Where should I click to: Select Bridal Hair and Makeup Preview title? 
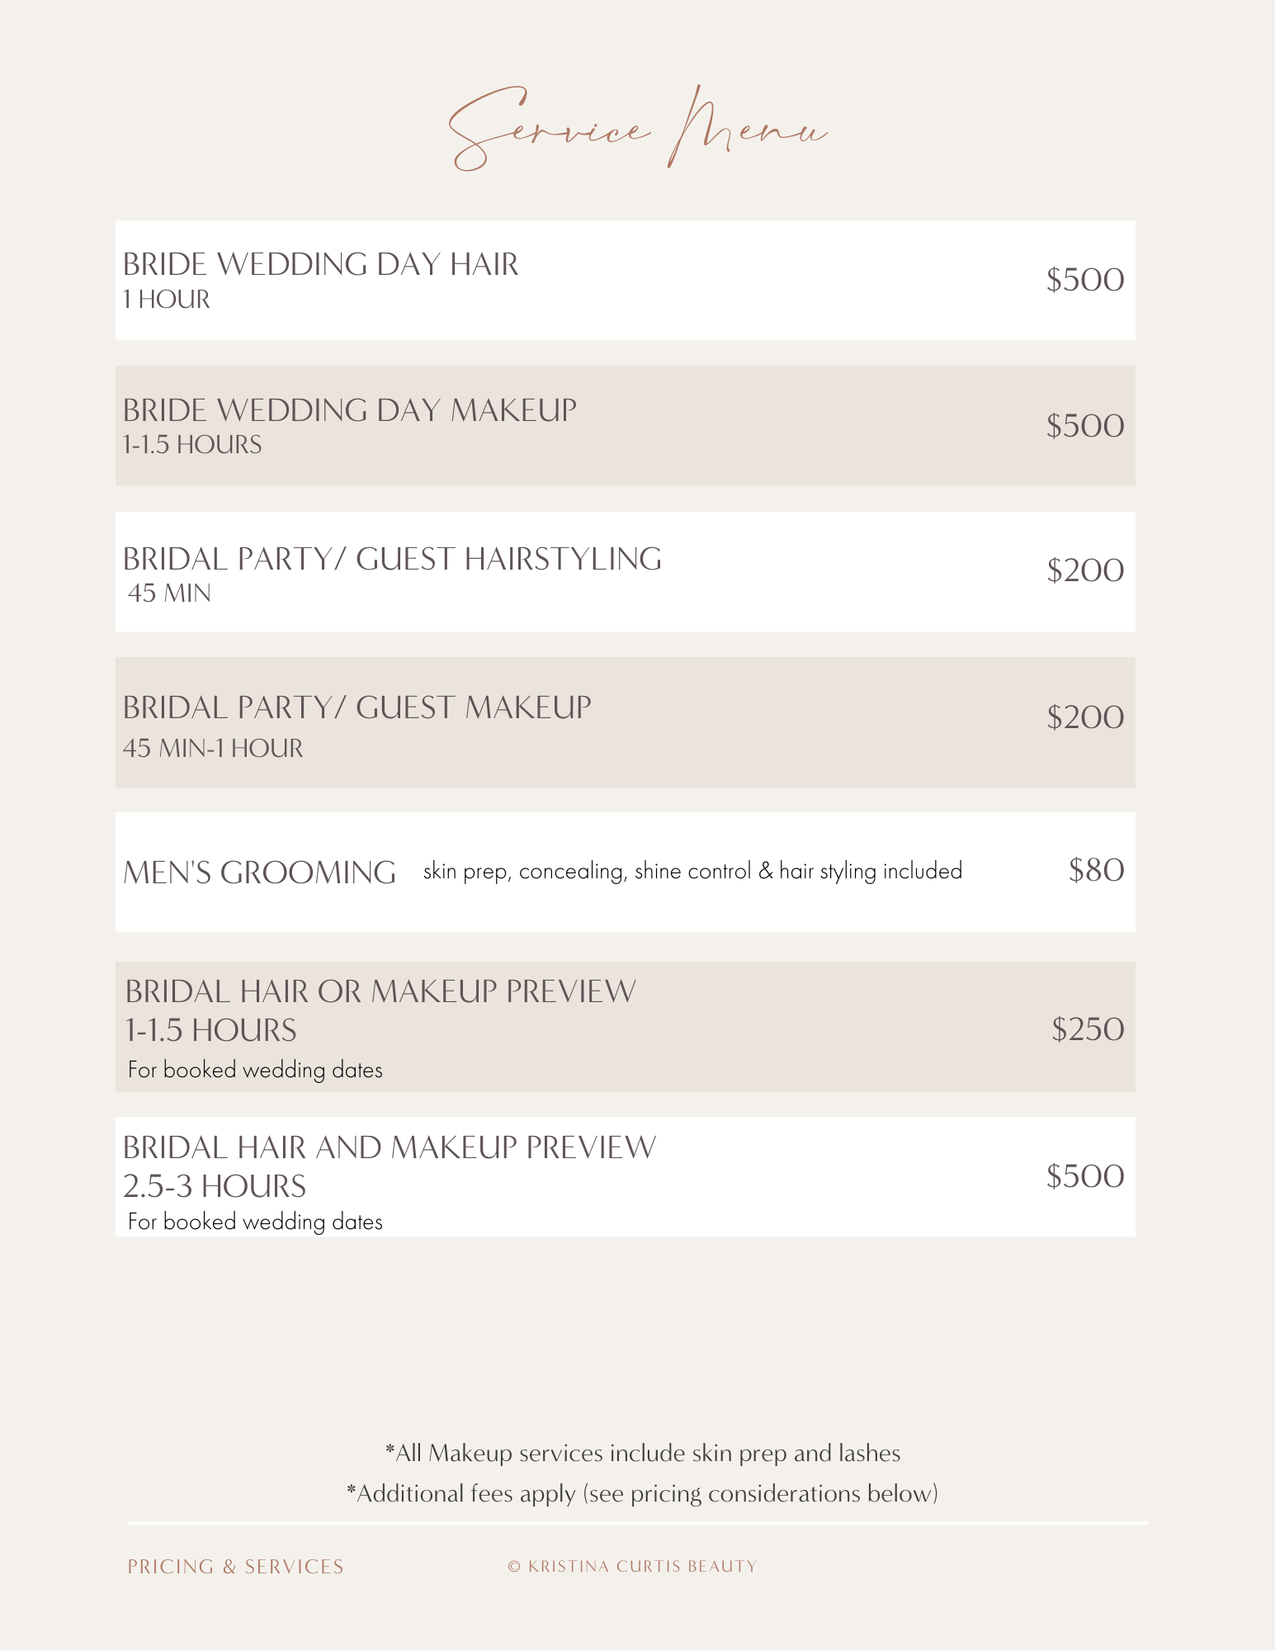390,1147
